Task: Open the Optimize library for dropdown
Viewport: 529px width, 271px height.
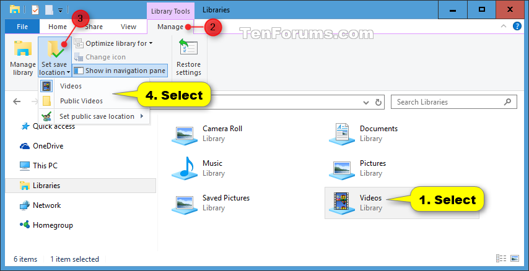Action: tap(113, 43)
